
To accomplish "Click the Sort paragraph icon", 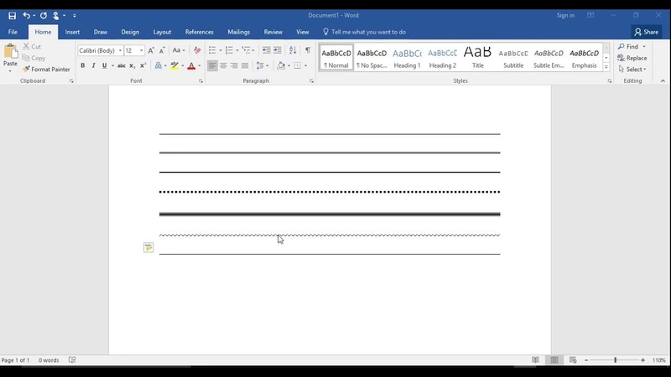I will (293, 50).
